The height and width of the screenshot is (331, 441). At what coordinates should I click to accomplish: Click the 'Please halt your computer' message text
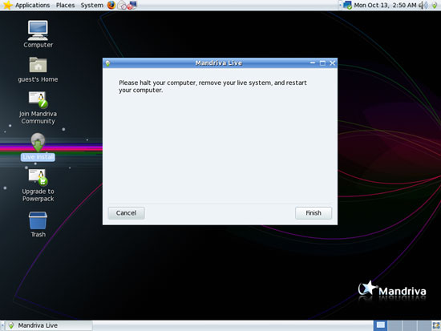click(x=212, y=87)
